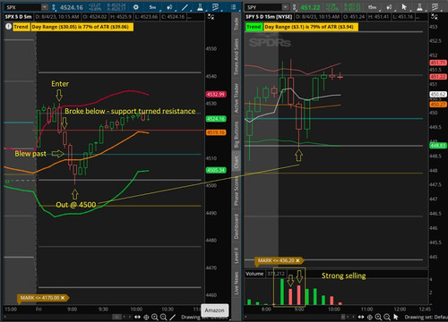Viewport: 448px width, 322px height.
Task: Open the SPY symbol dropdown arrow
Action: click(x=286, y=7)
